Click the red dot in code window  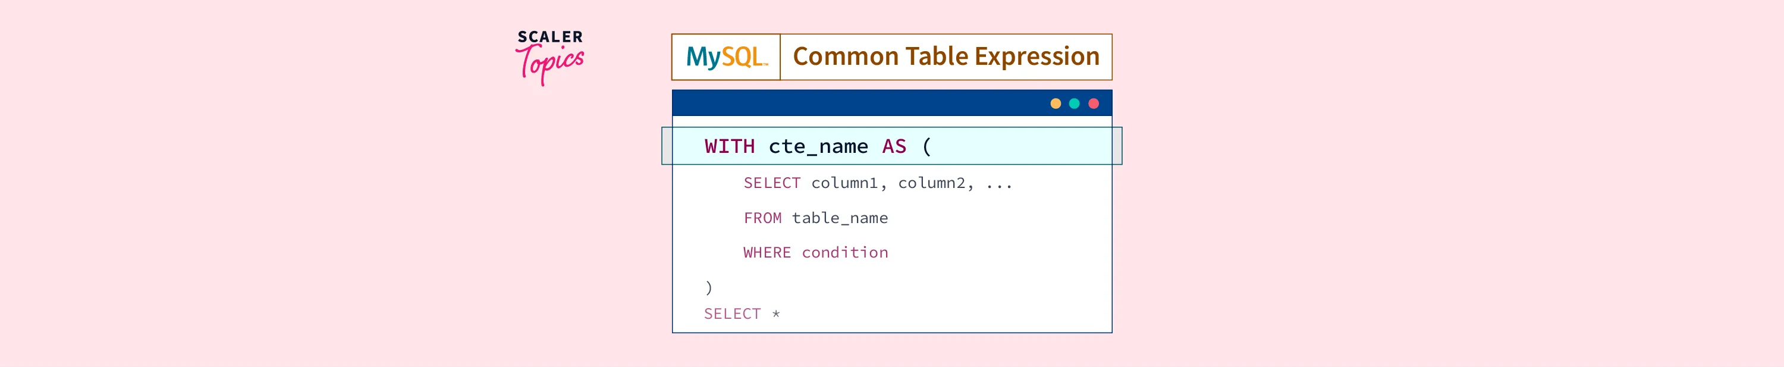pyautogui.click(x=1094, y=104)
